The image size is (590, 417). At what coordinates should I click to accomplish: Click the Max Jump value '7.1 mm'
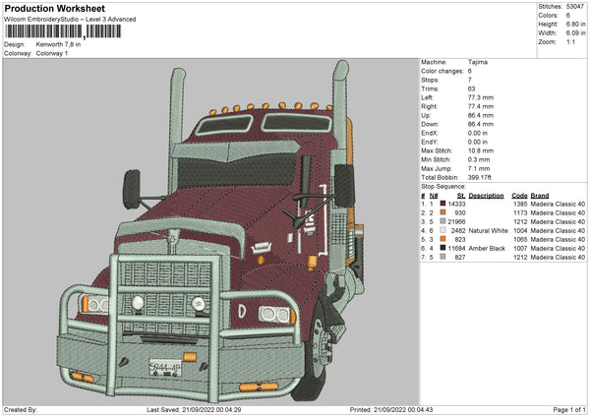click(x=479, y=168)
